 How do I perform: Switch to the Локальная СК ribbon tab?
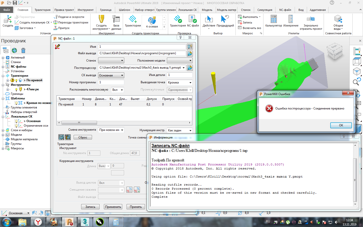coord(187,10)
